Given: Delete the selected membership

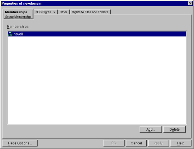Looking at the screenshot, I should 174,129.
